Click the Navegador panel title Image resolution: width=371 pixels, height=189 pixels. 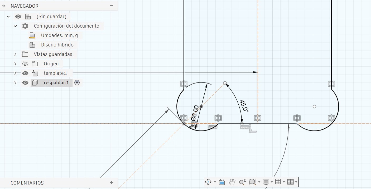[25, 6]
